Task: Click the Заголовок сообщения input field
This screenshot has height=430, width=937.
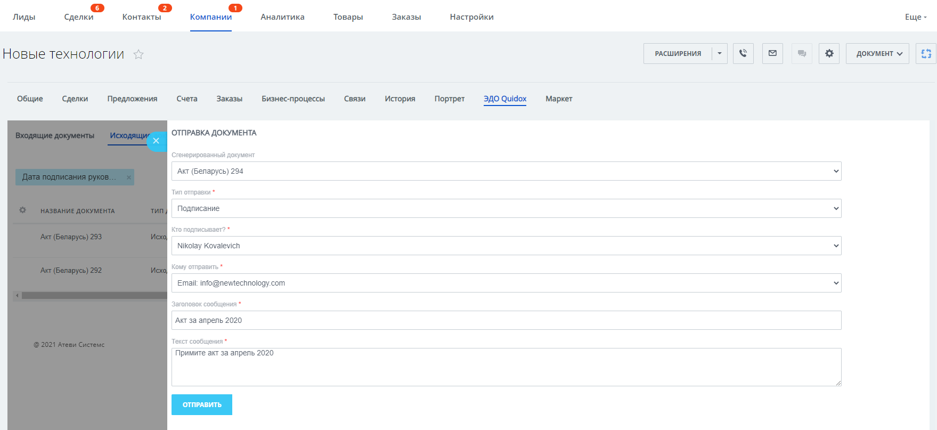Action: 506,320
